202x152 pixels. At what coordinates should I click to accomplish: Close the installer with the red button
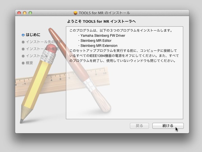19,13
